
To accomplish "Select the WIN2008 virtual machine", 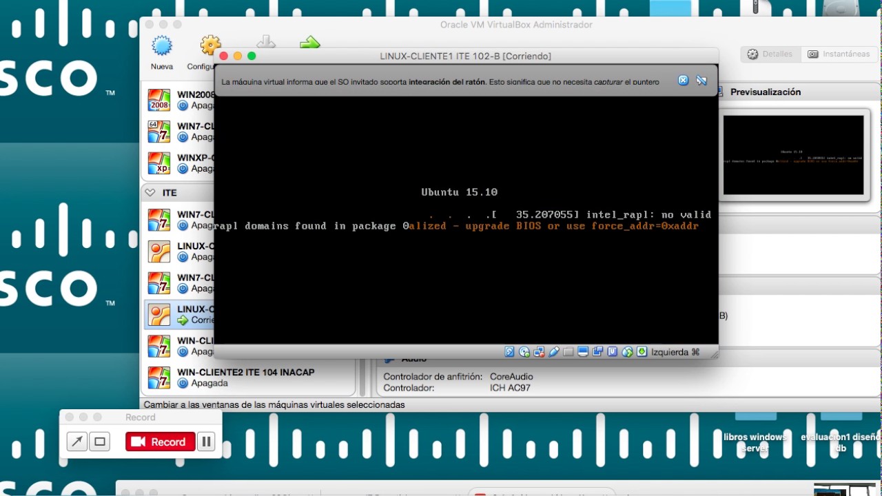I will pos(179,100).
